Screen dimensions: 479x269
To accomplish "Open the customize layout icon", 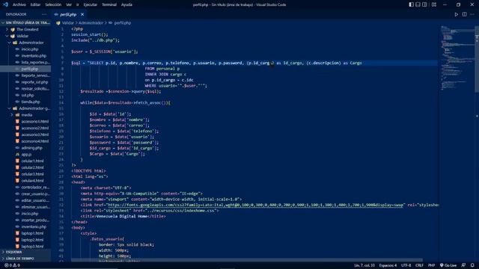I will pyautogui.click(x=434, y=4).
